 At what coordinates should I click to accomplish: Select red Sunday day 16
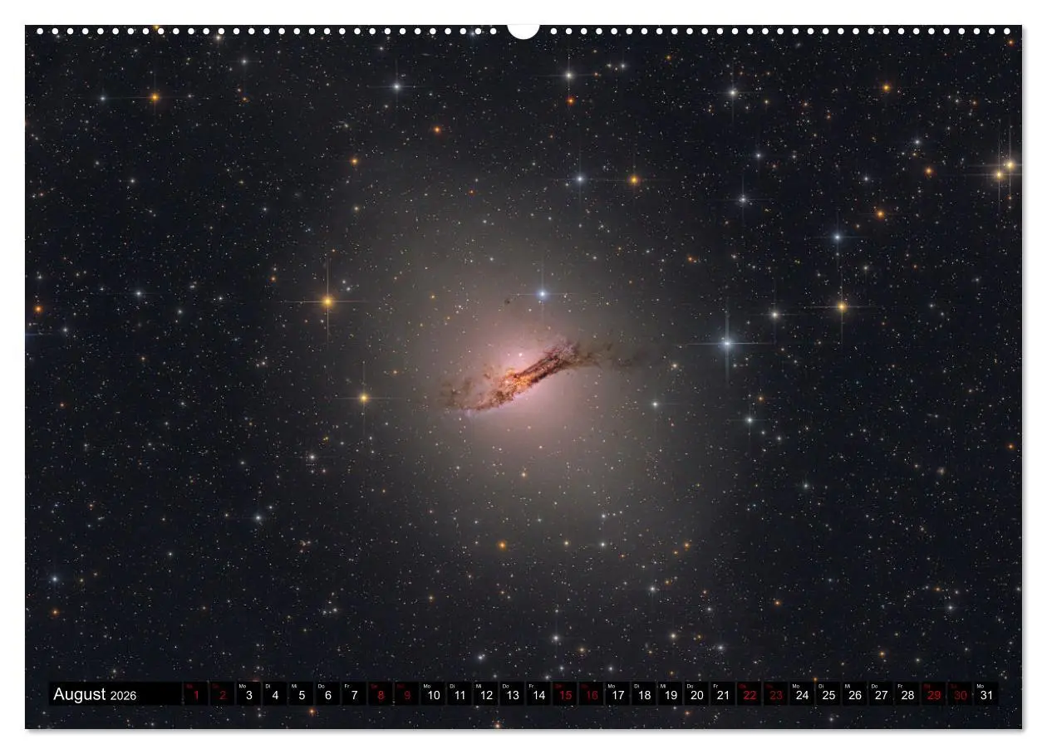click(592, 694)
